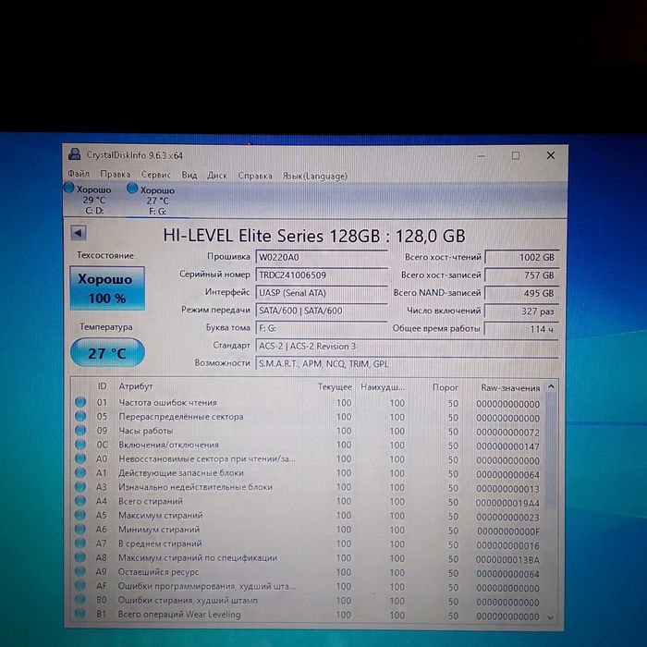Click the Порог column header
Screen dimensions: 647x647
[446, 387]
